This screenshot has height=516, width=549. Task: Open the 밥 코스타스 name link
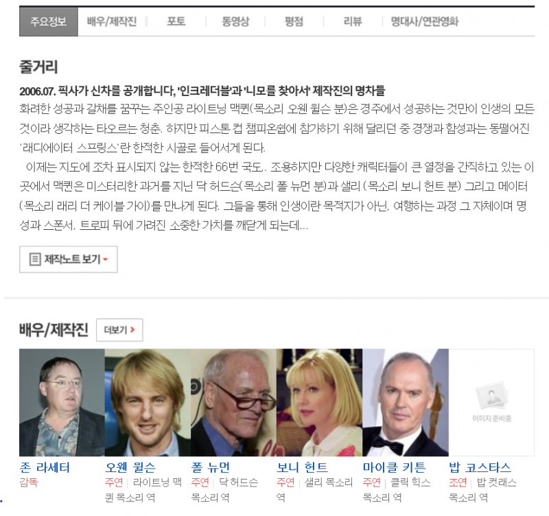click(480, 467)
